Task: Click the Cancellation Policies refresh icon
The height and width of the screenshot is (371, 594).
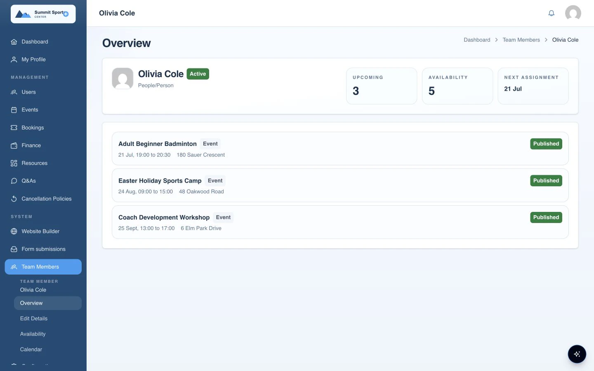Action: (14, 198)
